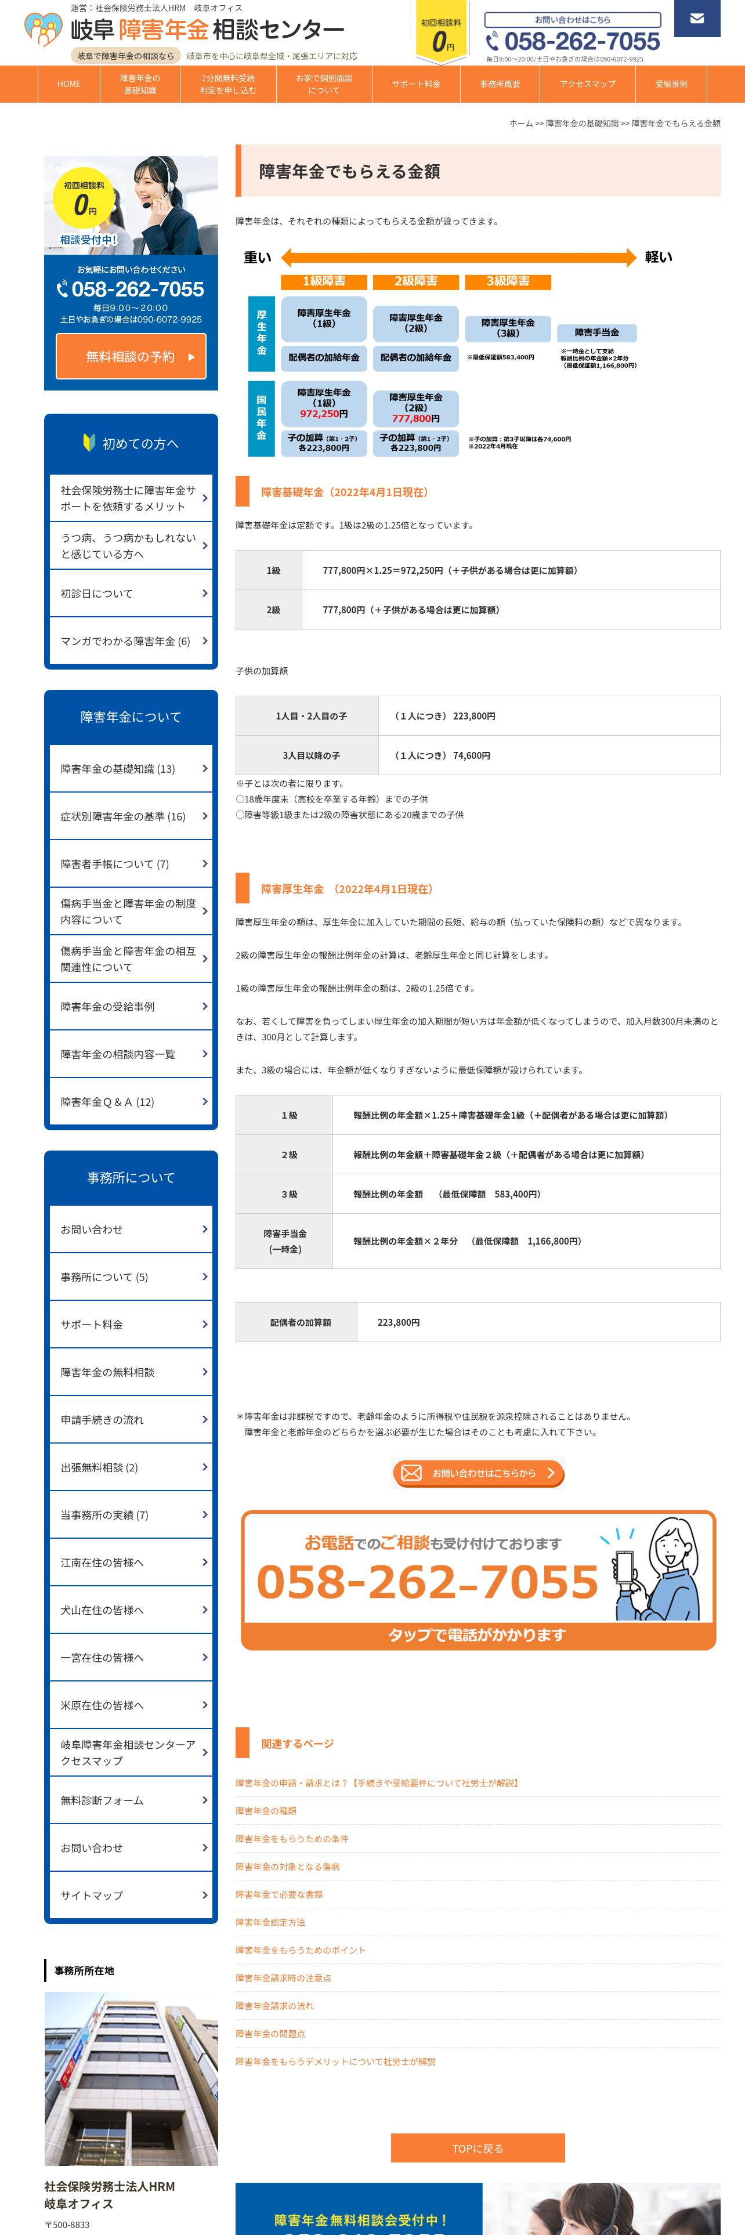Open 社会保険労務士に障害年金サポートを依頼するメリット sidebar link

131,498
